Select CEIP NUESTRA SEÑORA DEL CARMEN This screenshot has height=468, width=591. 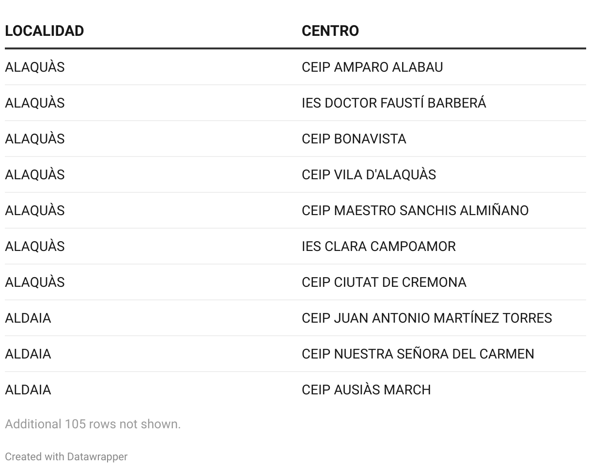418,354
